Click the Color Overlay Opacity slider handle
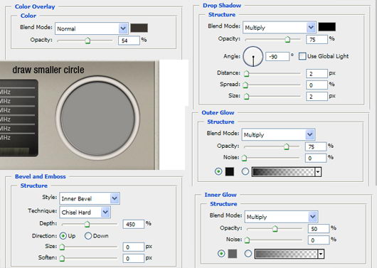 tap(87, 41)
